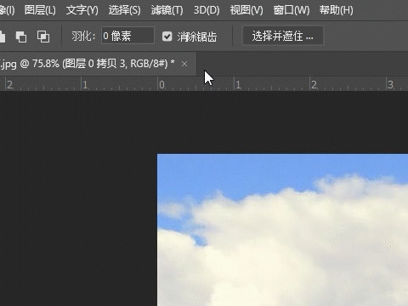Open the 滤镜(T) menu
408x306 pixels.
click(167, 10)
